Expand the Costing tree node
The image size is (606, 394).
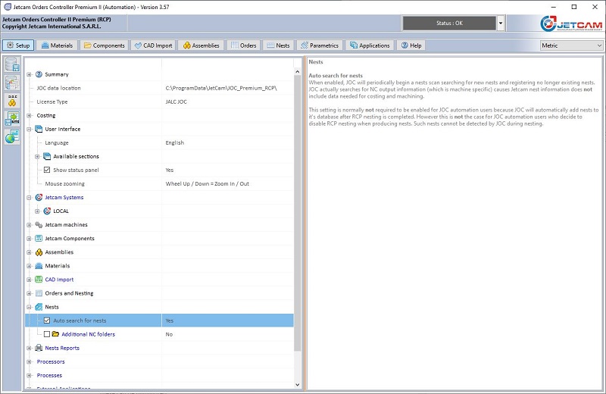[x=30, y=115]
